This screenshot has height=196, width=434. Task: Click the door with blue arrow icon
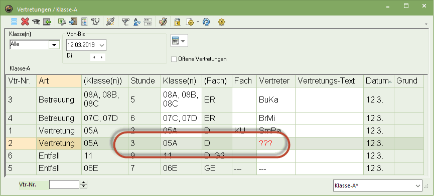click(x=73, y=22)
